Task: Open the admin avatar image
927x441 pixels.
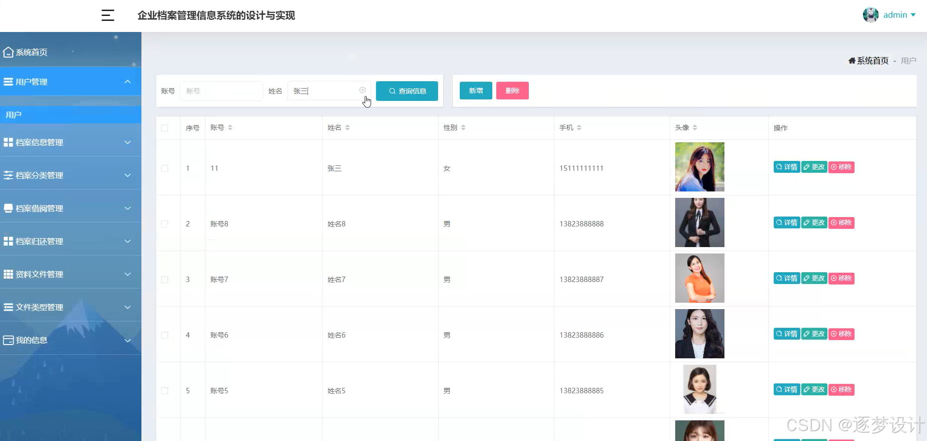Action: click(x=871, y=15)
